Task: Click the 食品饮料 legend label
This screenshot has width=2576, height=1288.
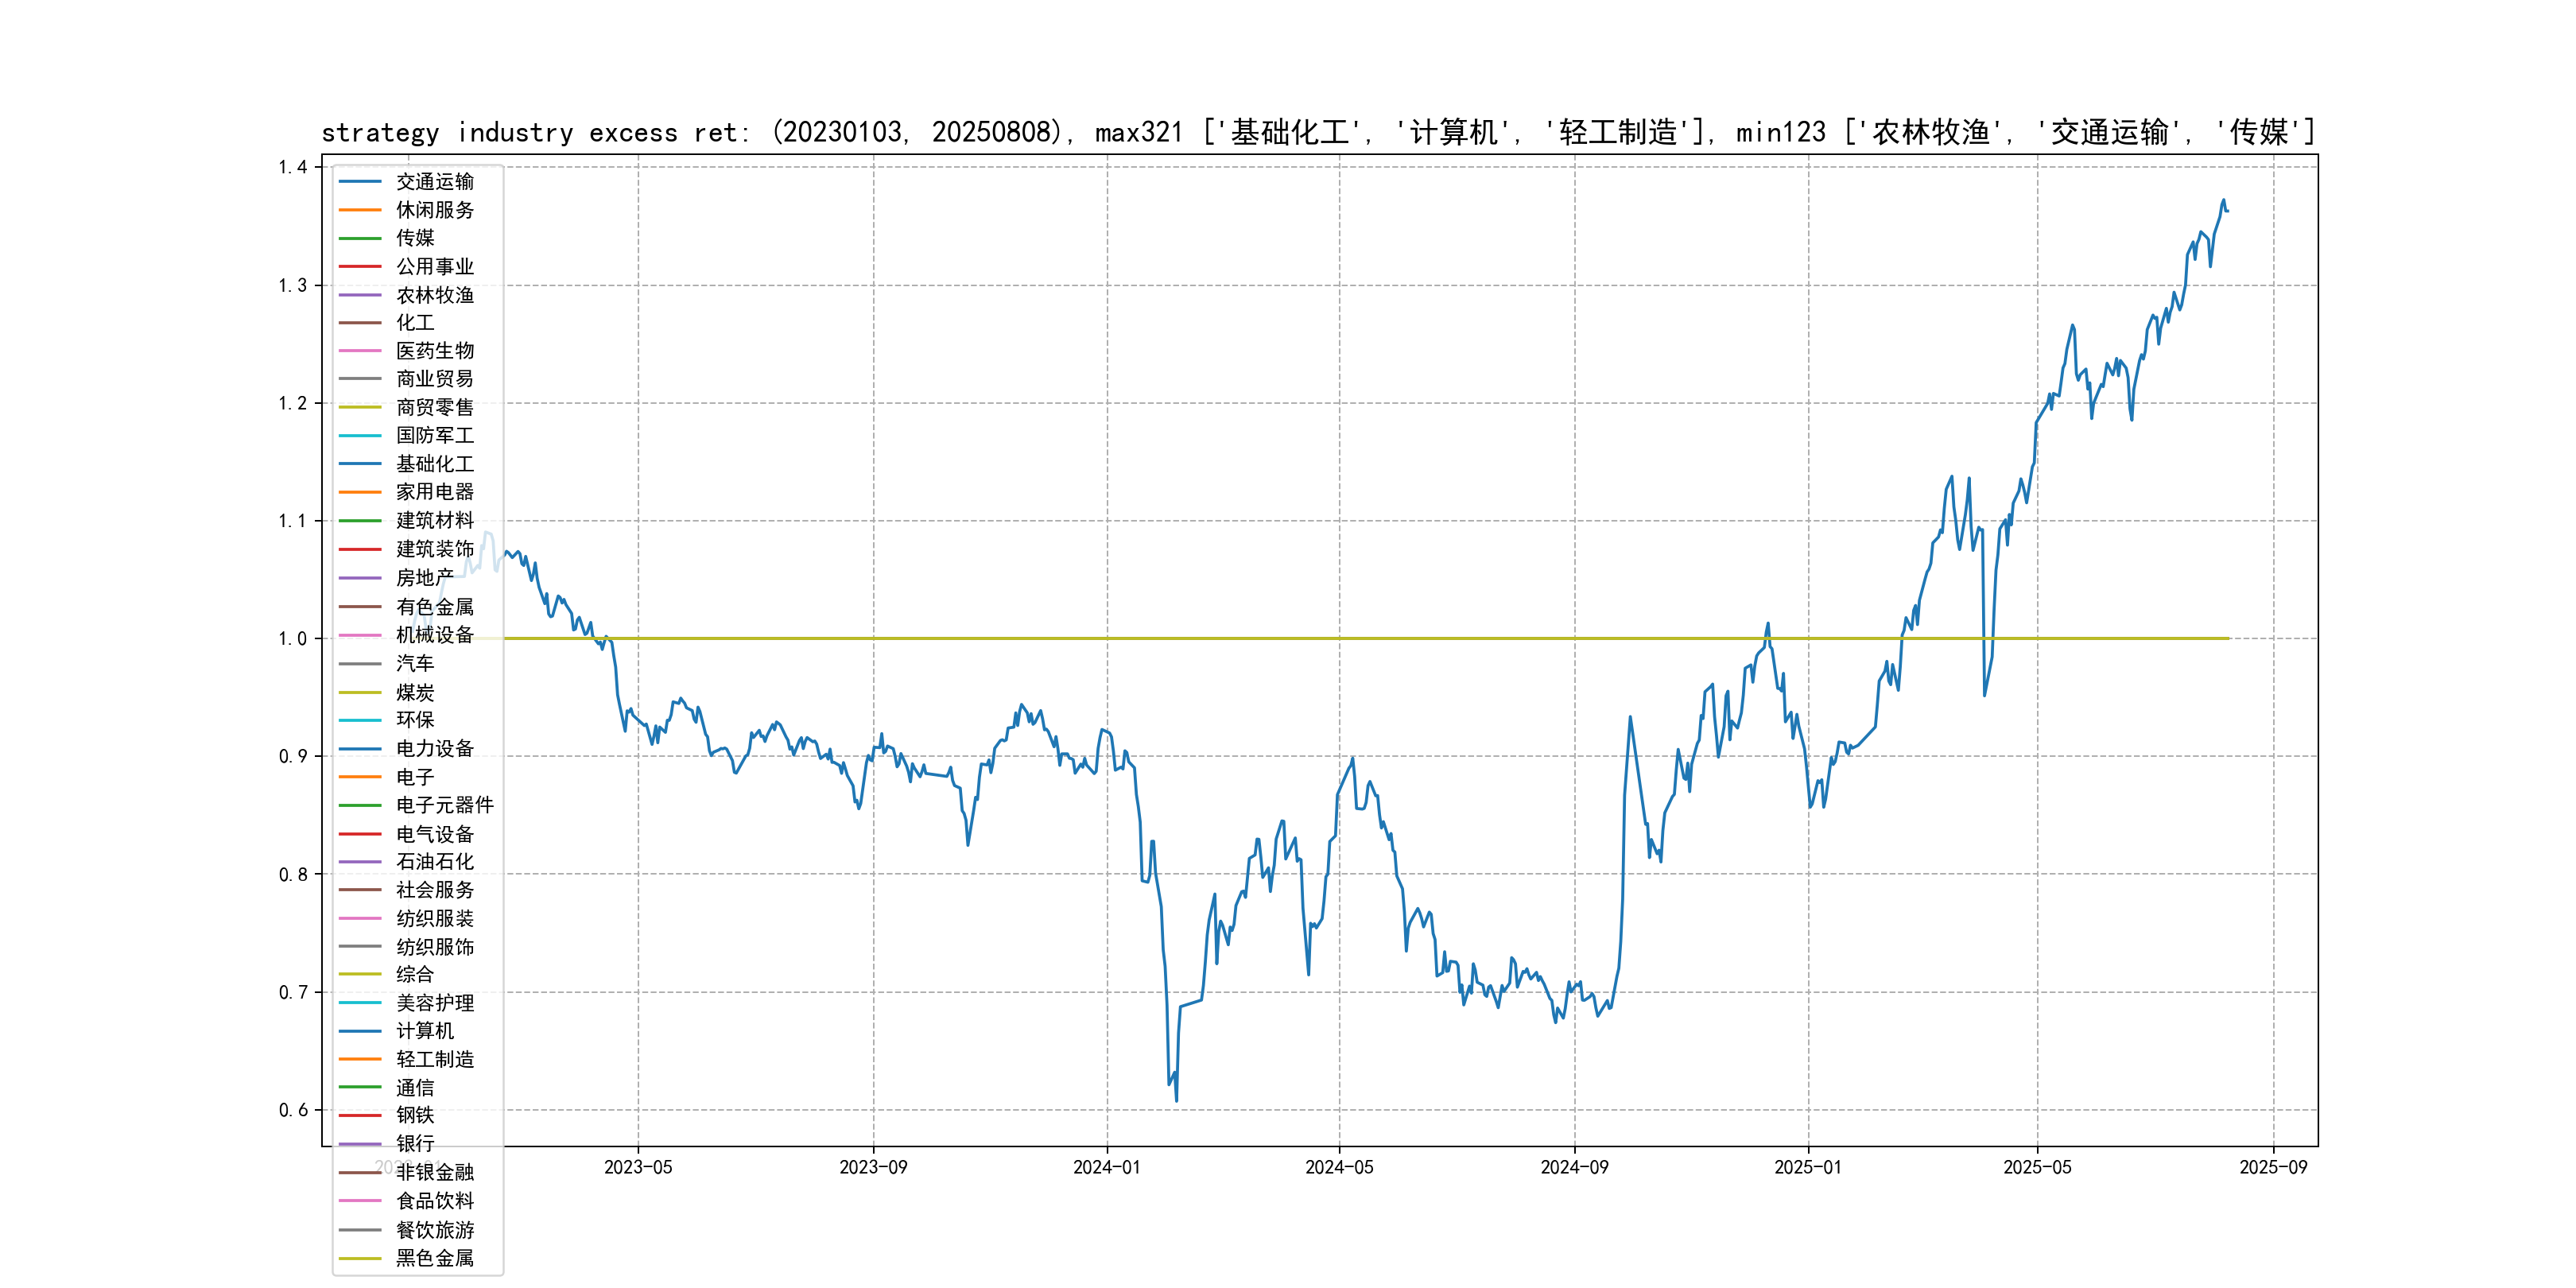Action: tap(434, 1201)
